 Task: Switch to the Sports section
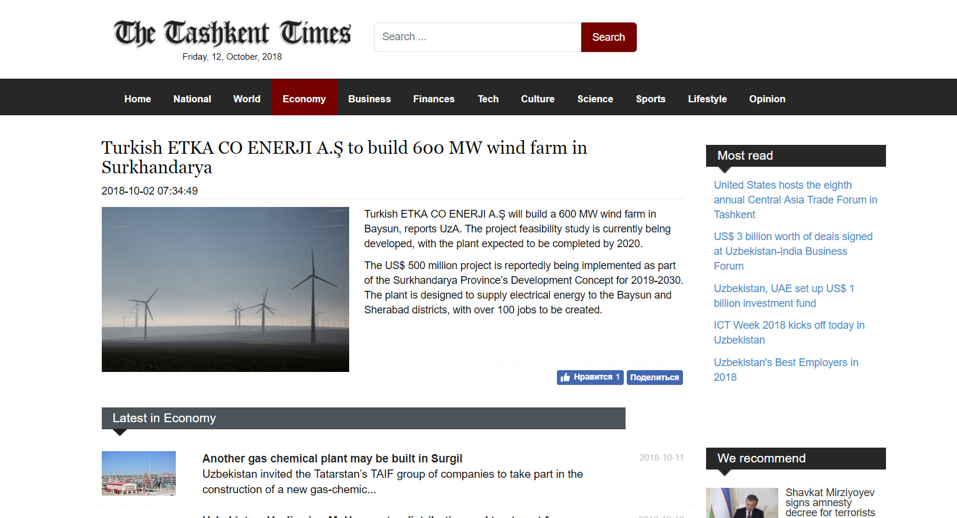click(650, 99)
